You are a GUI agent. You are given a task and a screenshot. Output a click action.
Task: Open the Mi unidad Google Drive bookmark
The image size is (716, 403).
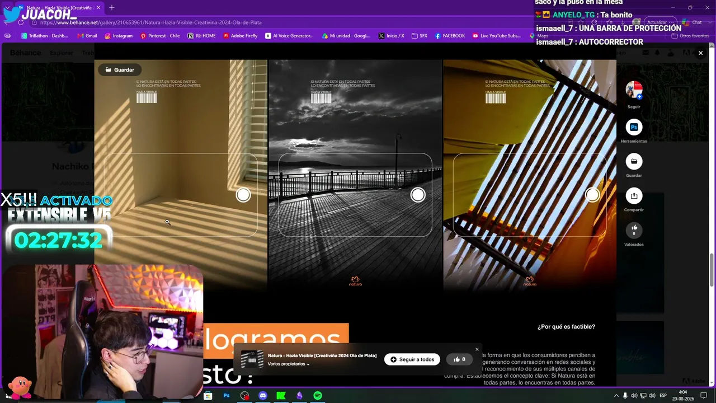[346, 36]
